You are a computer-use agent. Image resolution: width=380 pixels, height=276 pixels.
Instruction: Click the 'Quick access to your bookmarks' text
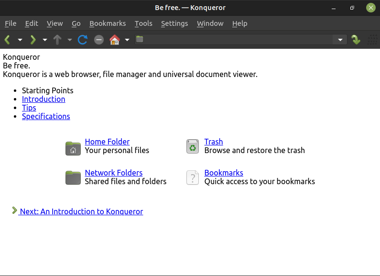pyautogui.click(x=260, y=181)
